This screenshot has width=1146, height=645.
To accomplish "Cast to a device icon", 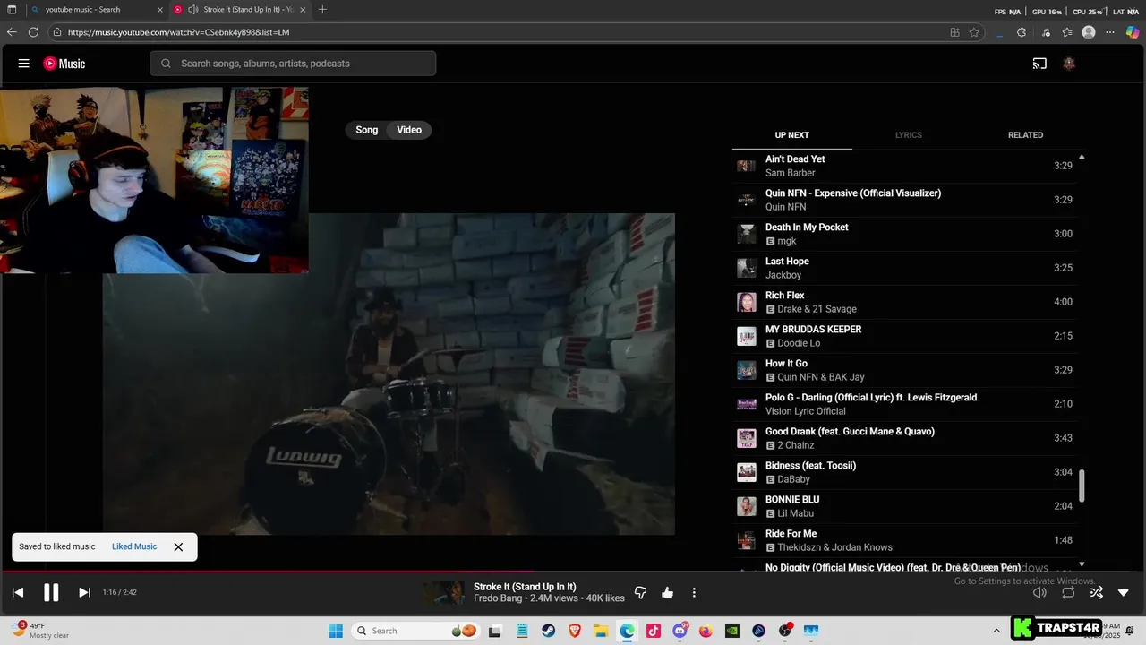I will pyautogui.click(x=1039, y=64).
